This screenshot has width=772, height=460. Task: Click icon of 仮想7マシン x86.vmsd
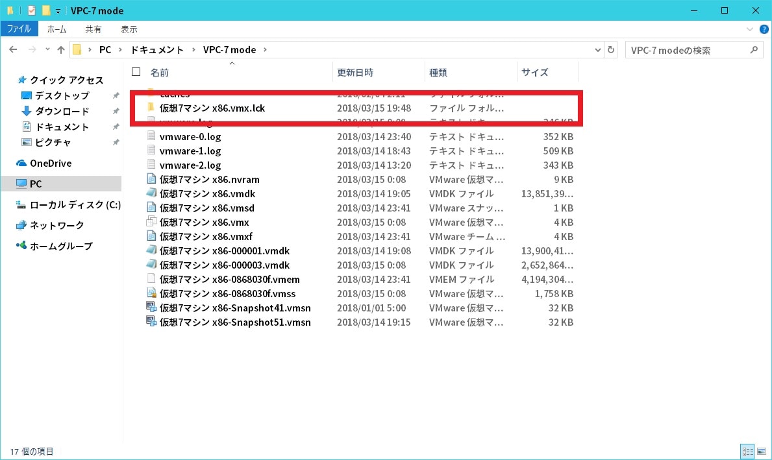point(152,208)
